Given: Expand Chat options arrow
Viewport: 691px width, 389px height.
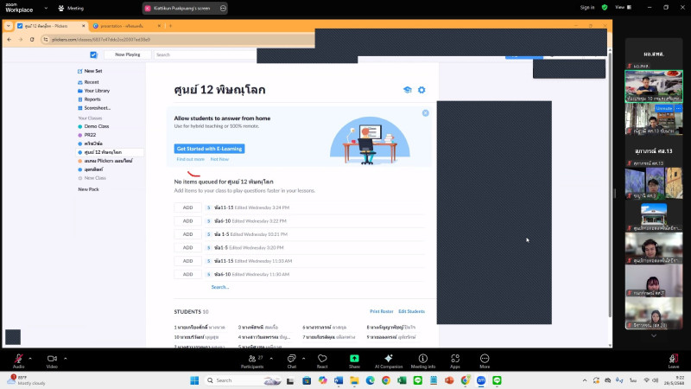Looking at the screenshot, I should tap(304, 358).
